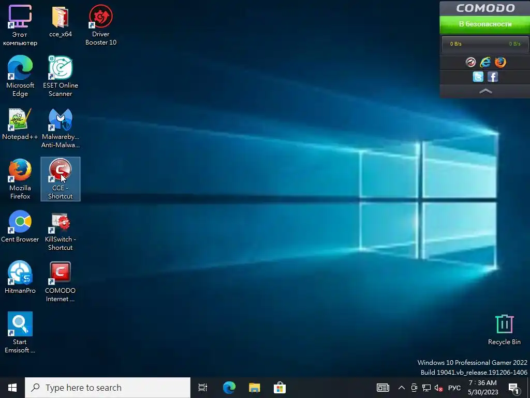This screenshot has width=530, height=398.
Task: Select the Driver Booster 10 shortcut
Action: 101,25
